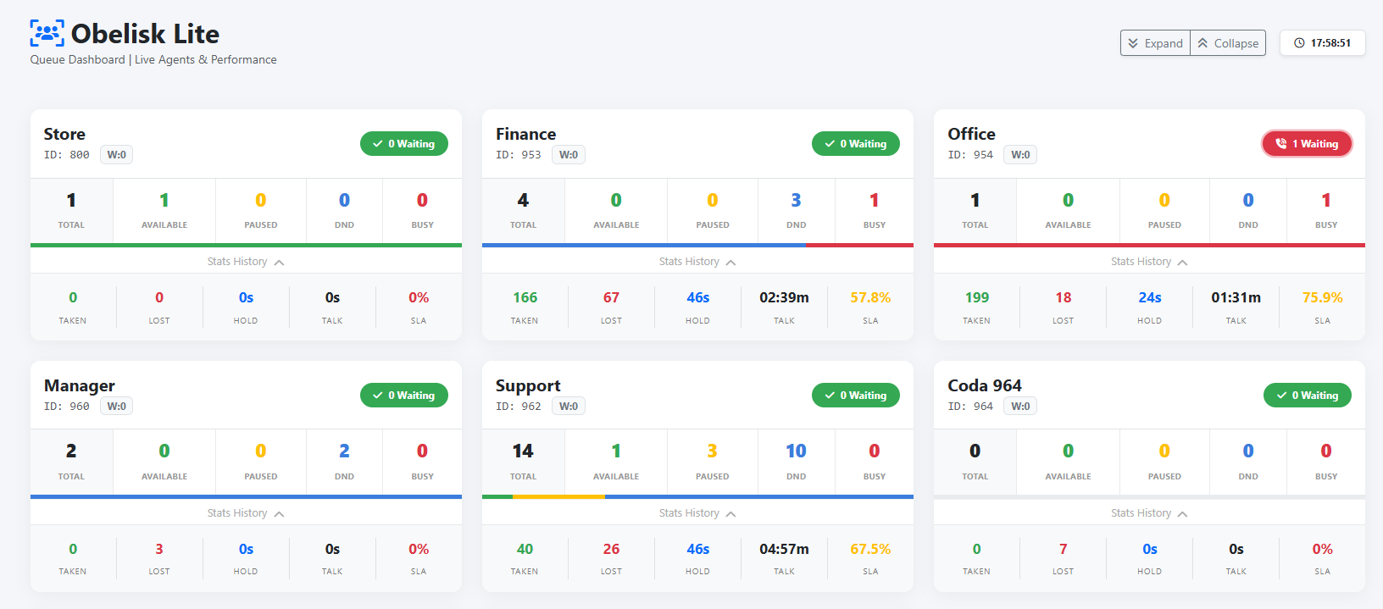Click the double-chevron up icon on Collapse

pos(1202,43)
